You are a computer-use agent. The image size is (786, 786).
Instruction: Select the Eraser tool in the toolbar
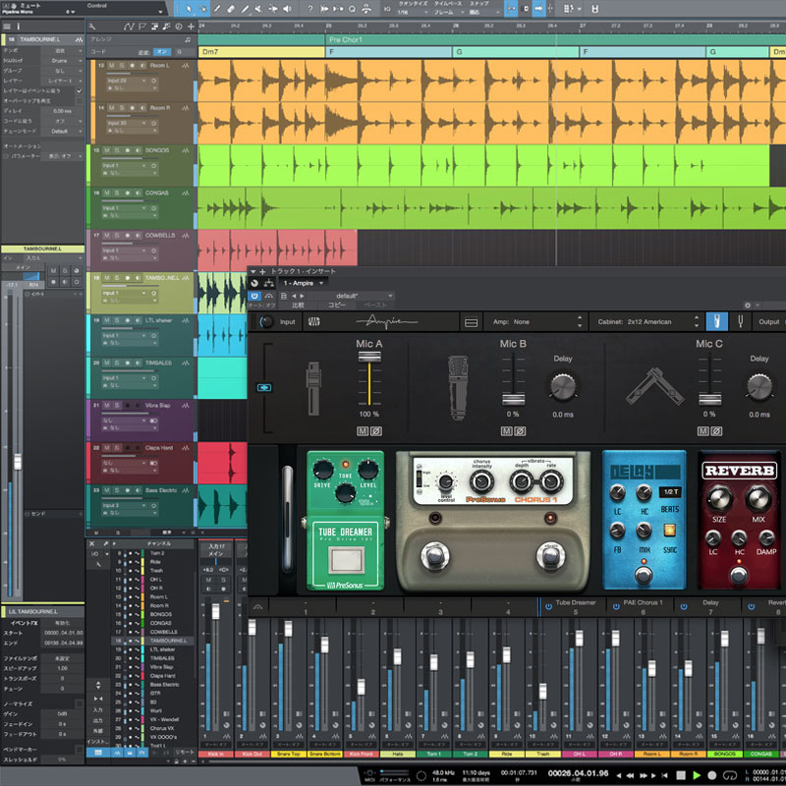[x=231, y=9]
